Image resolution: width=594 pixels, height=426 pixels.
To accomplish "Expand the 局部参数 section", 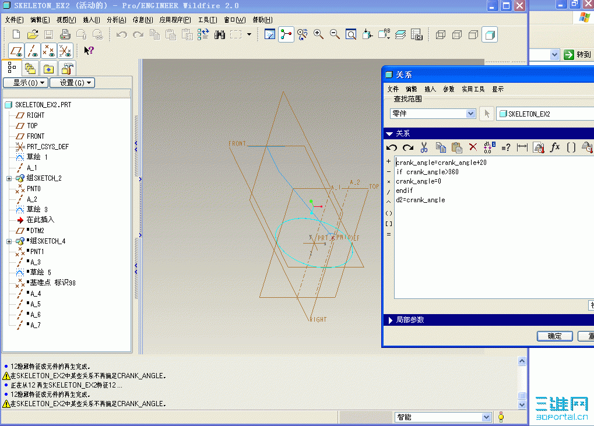I will 390,320.
